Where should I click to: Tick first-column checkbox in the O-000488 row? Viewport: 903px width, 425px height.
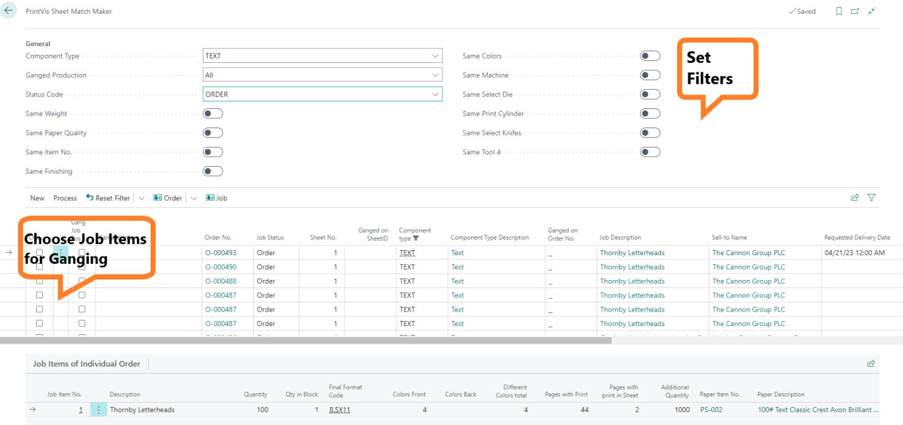pos(39,281)
